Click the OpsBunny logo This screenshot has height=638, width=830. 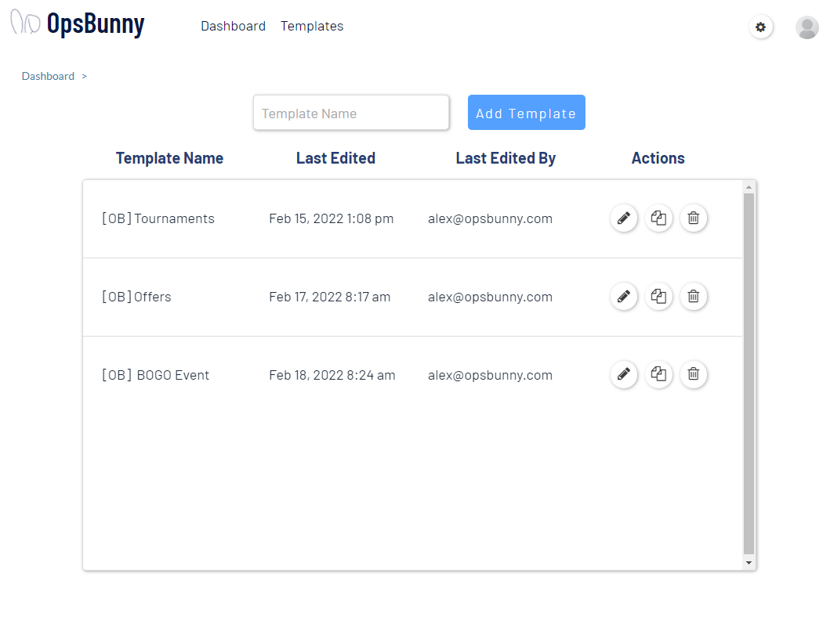pyautogui.click(x=78, y=23)
